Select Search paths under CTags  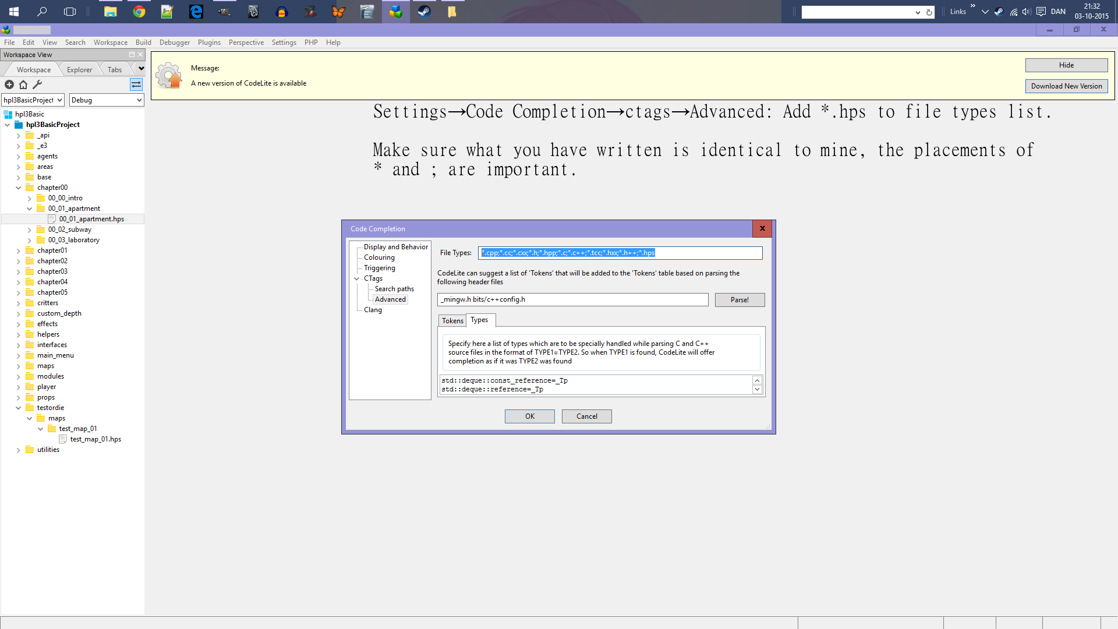tap(394, 289)
